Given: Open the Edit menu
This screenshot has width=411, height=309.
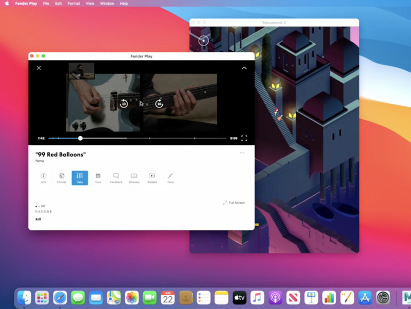Looking at the screenshot, I should 59,3.
